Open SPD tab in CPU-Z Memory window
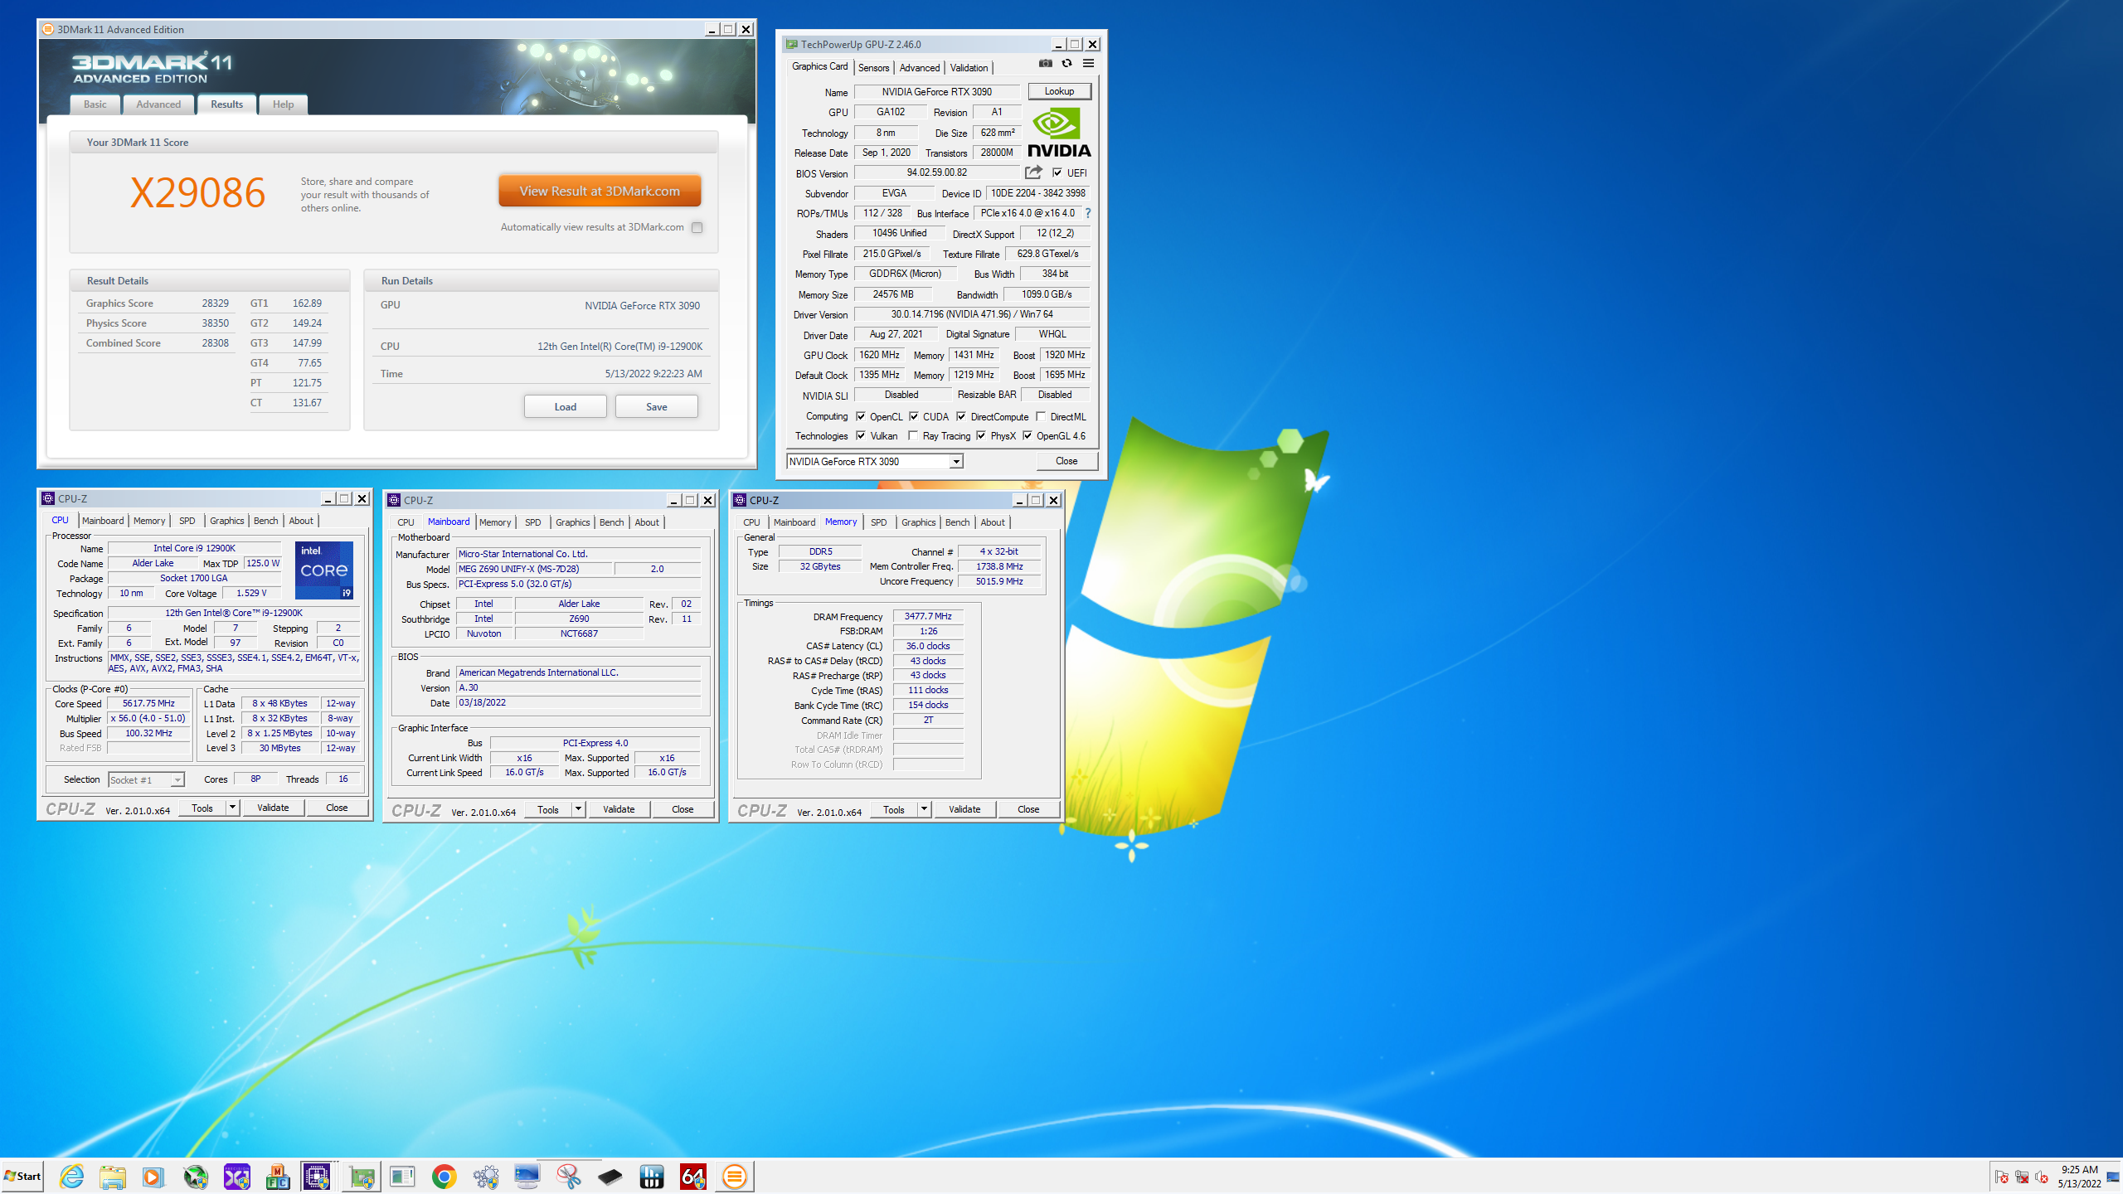Screen dimensions: 2123x1194 point(879,522)
